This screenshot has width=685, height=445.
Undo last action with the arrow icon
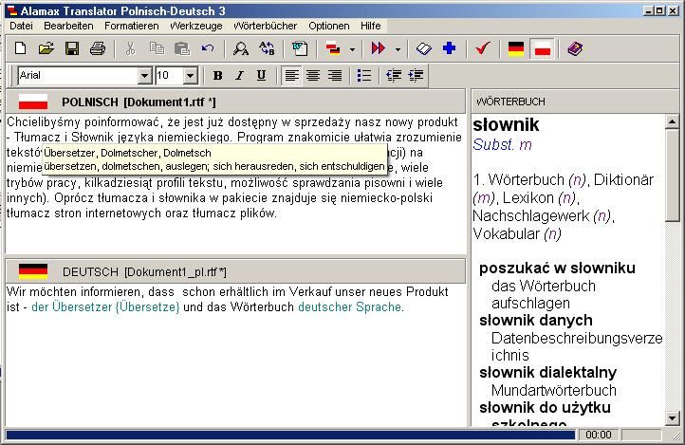pos(208,48)
